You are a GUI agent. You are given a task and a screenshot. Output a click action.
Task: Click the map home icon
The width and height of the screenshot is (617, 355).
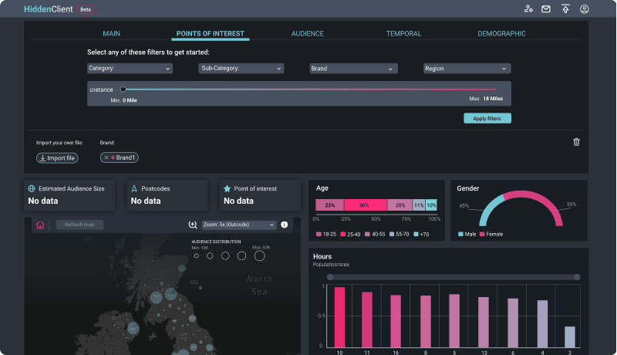40,225
